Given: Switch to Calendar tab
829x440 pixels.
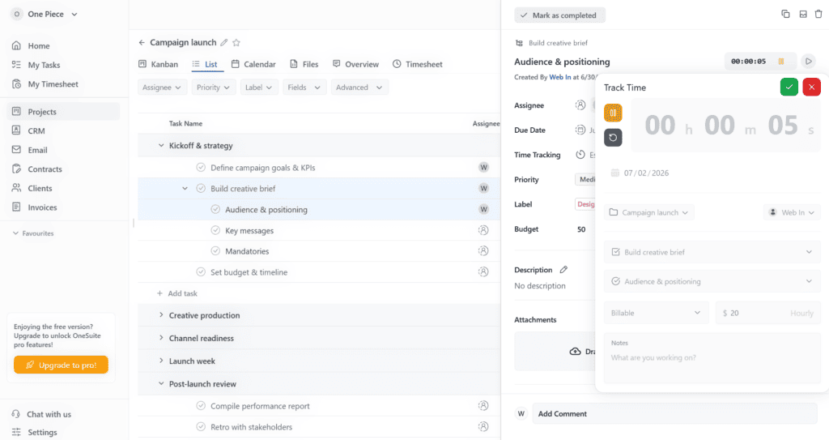Looking at the screenshot, I should 253,64.
